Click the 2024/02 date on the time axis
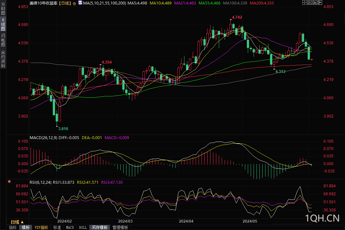The image size is (345, 230). pos(64,221)
